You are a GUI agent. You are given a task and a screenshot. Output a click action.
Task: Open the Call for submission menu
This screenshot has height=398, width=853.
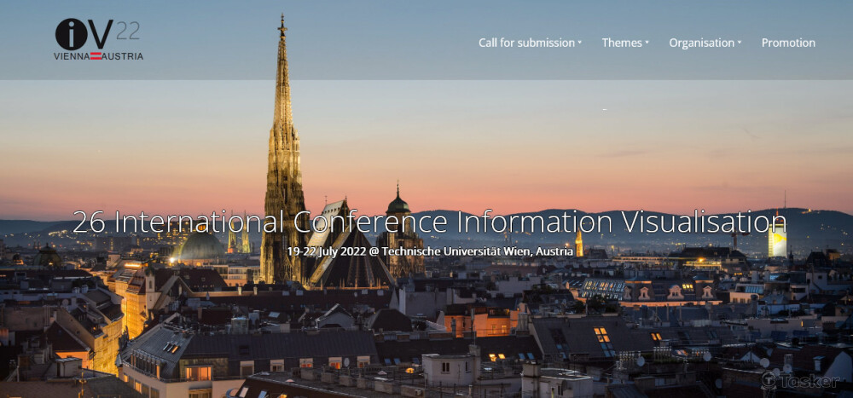[526, 43]
